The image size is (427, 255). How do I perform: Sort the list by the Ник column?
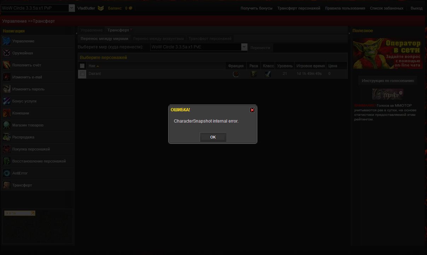pyautogui.click(x=92, y=66)
